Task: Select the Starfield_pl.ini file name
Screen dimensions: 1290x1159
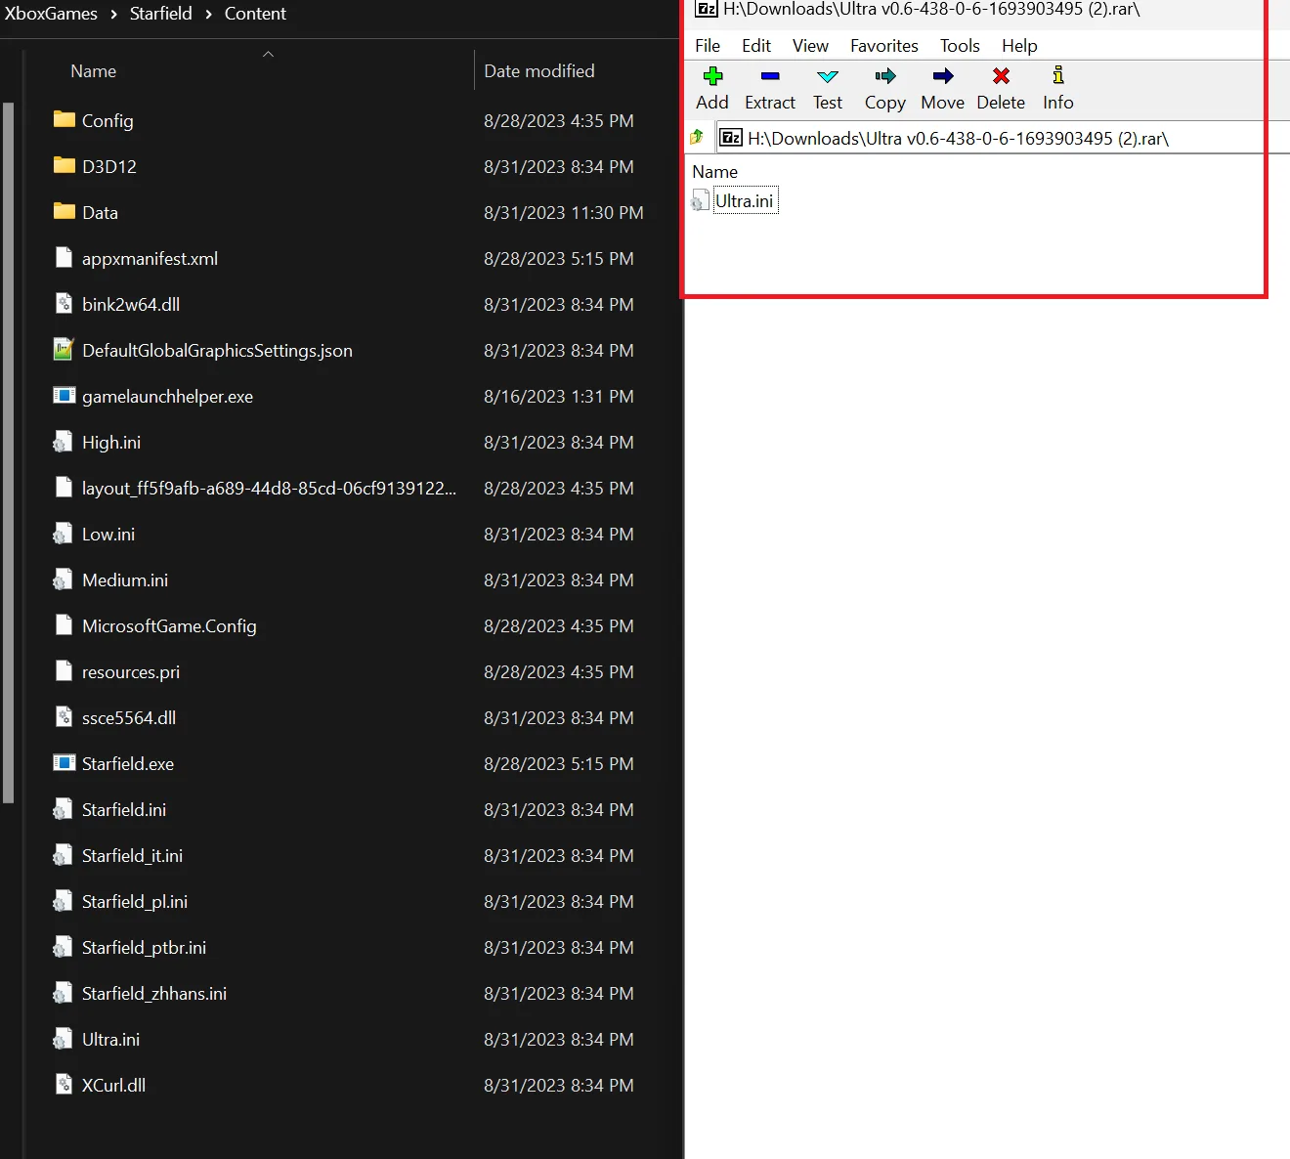Action: point(135,901)
